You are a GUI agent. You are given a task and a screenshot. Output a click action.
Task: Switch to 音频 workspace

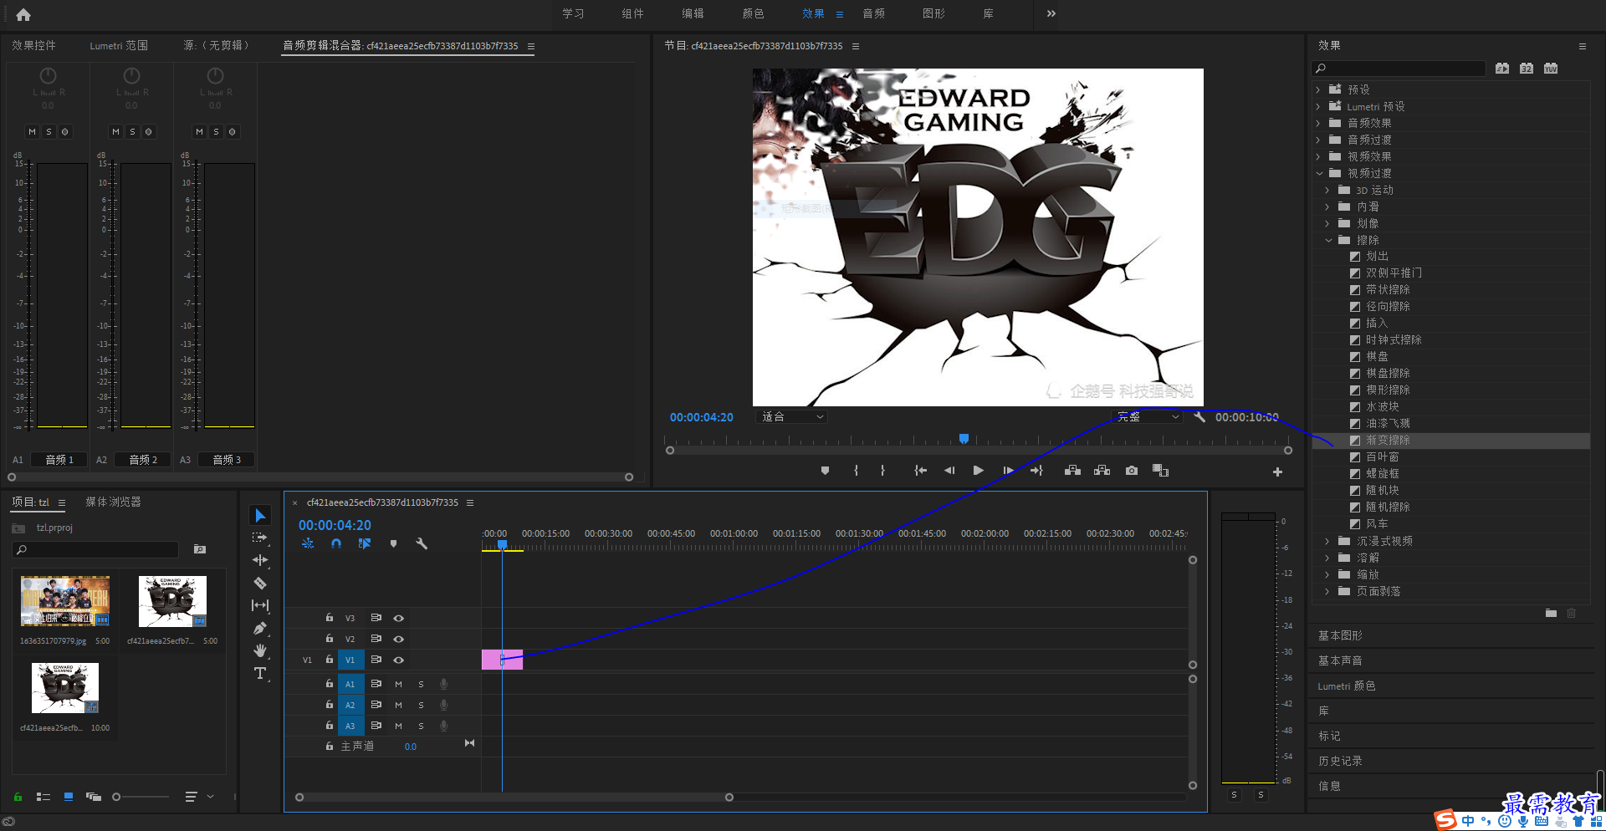[873, 13]
